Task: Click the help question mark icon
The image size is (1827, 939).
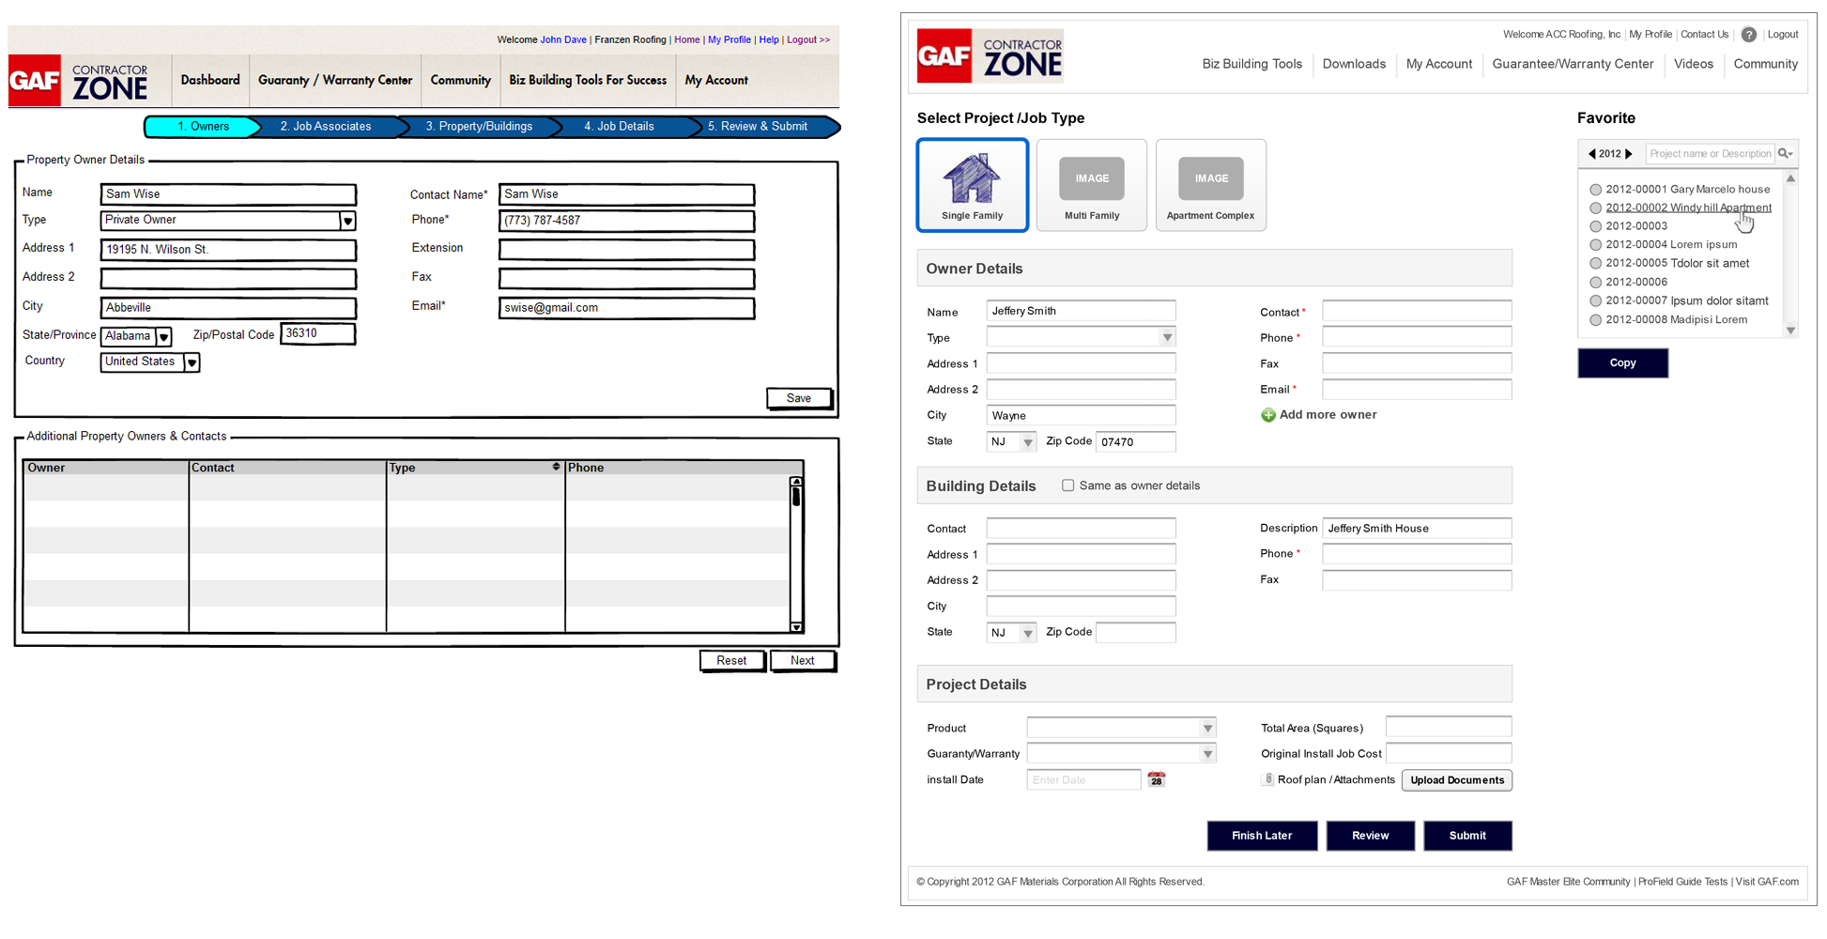Action: 1748,35
